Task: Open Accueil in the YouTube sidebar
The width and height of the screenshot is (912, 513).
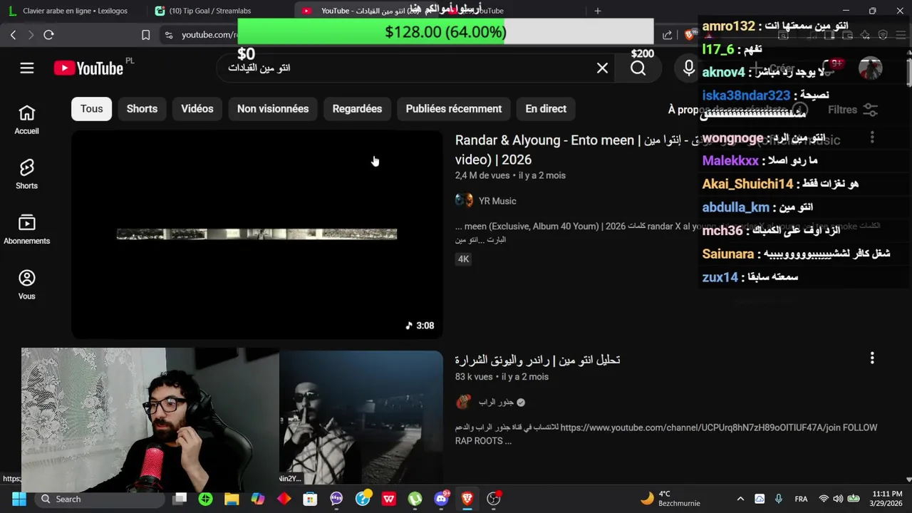Action: 26,120
